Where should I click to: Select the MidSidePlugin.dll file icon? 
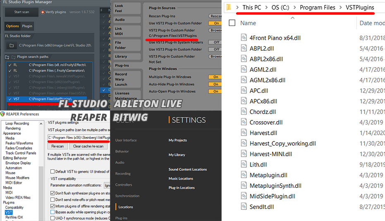click(244, 196)
